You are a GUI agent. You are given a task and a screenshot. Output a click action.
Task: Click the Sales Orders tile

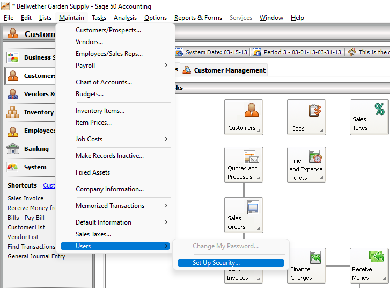click(244, 215)
